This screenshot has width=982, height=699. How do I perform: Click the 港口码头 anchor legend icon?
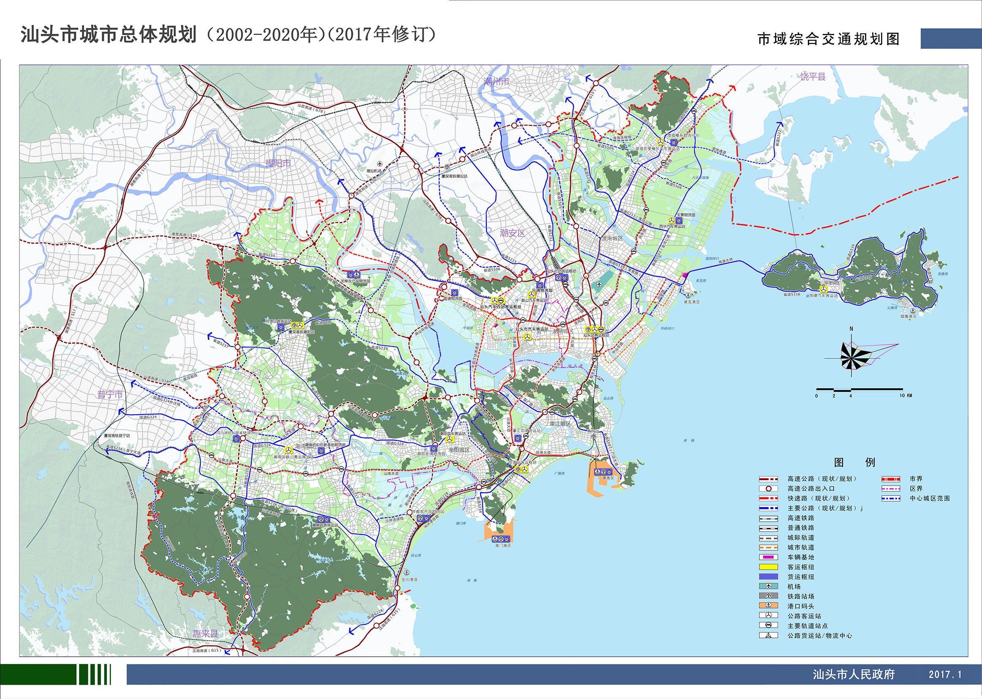(x=768, y=606)
